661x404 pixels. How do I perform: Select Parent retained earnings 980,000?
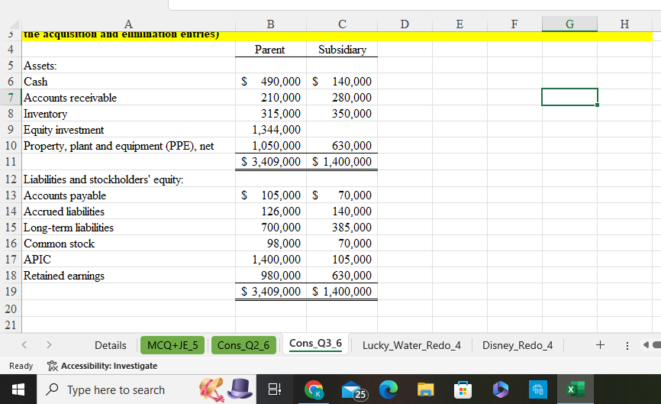click(x=271, y=276)
